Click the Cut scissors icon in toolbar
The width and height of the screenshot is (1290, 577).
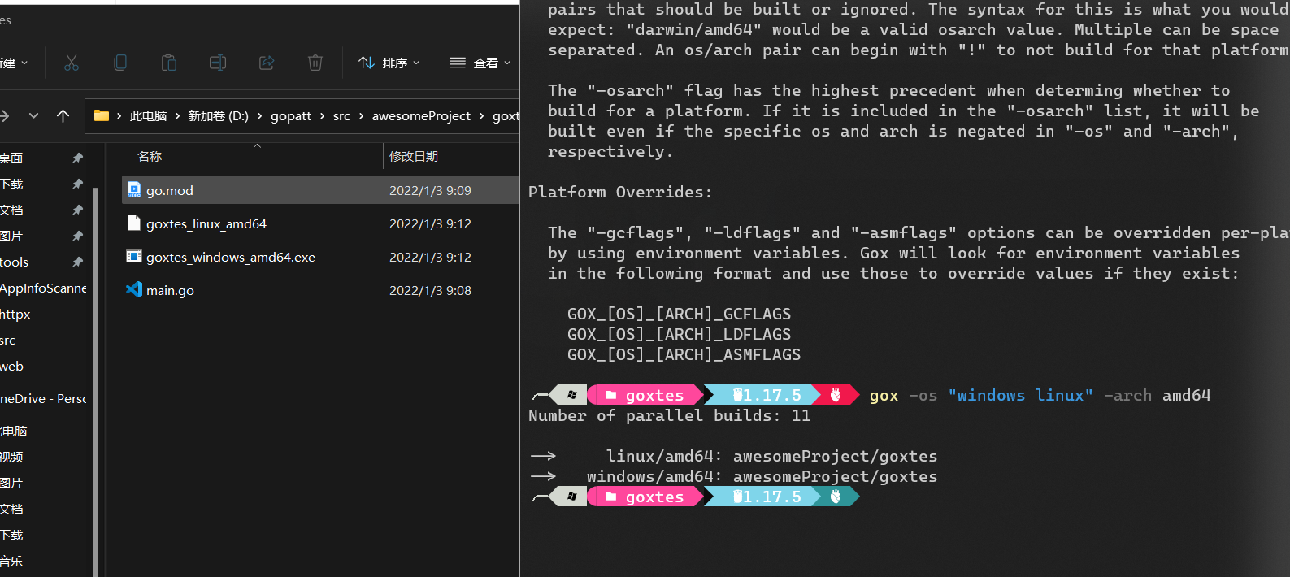(72, 63)
